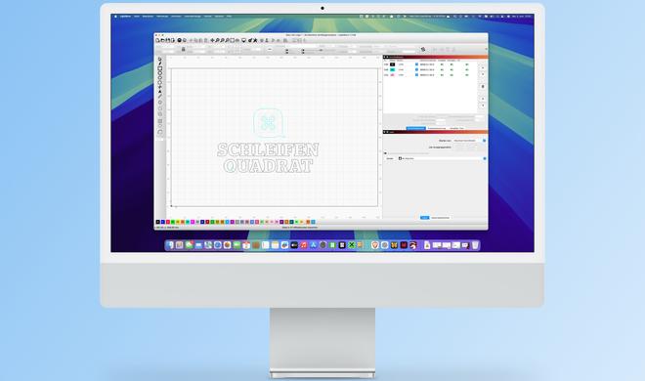Move selected layer down with arrow button
645x381 pixels.
tap(483, 74)
